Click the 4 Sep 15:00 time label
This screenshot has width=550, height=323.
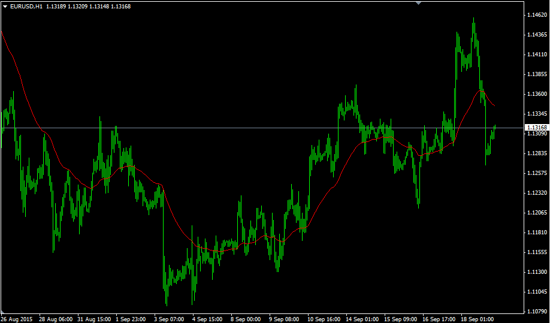[207, 319]
